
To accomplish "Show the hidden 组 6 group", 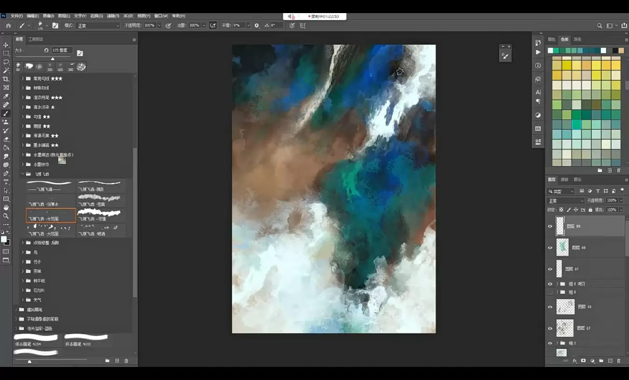I will pyautogui.click(x=550, y=292).
